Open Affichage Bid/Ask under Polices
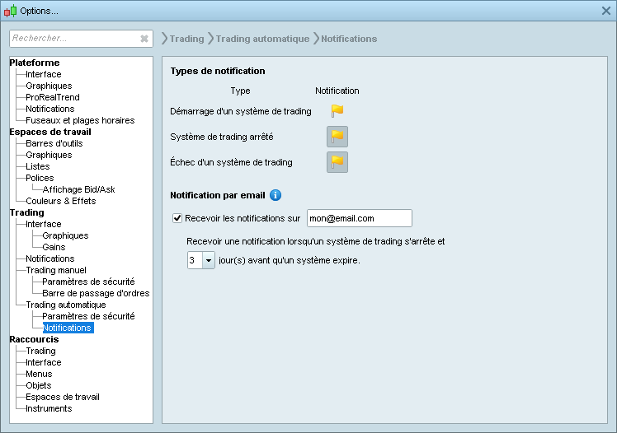 click(78, 189)
